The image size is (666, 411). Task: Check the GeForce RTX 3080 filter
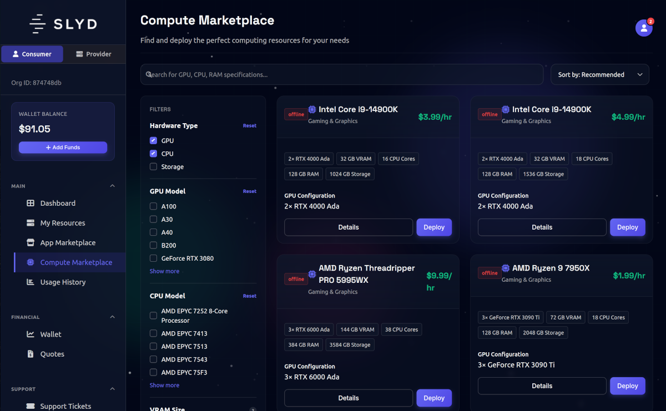[x=153, y=258]
